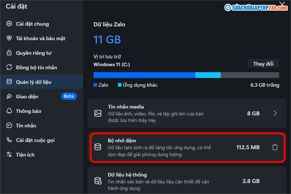Click the trash icon beside Bộ nhớ đệm
Viewport: 291px width, 194px height.
point(275,147)
